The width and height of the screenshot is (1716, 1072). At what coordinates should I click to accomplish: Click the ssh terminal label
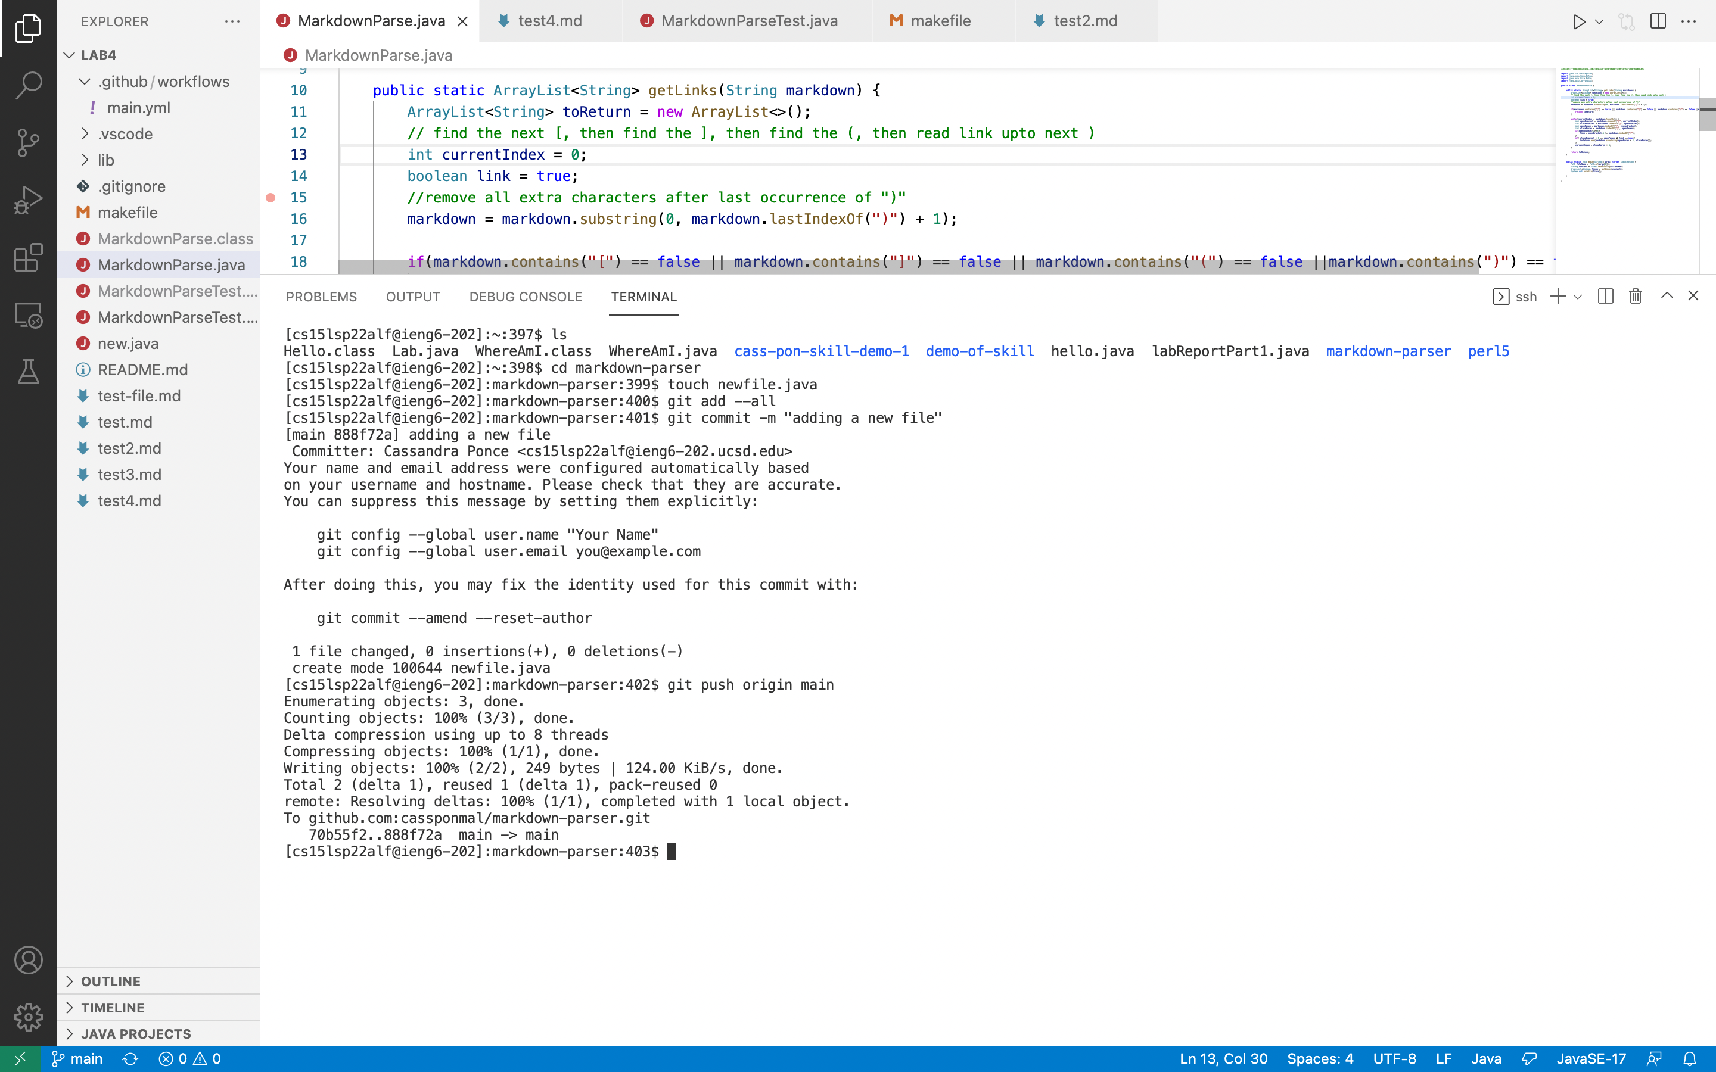(x=1515, y=297)
